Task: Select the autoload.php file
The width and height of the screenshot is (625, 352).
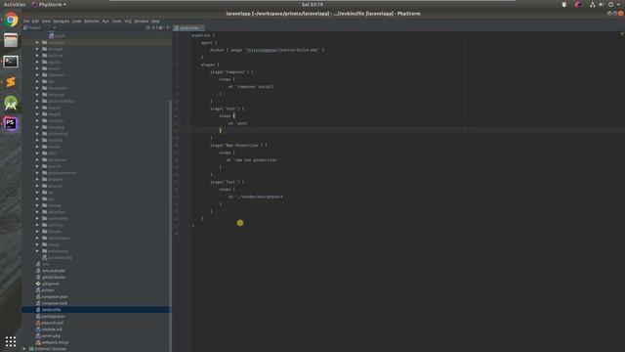Action: (60, 258)
